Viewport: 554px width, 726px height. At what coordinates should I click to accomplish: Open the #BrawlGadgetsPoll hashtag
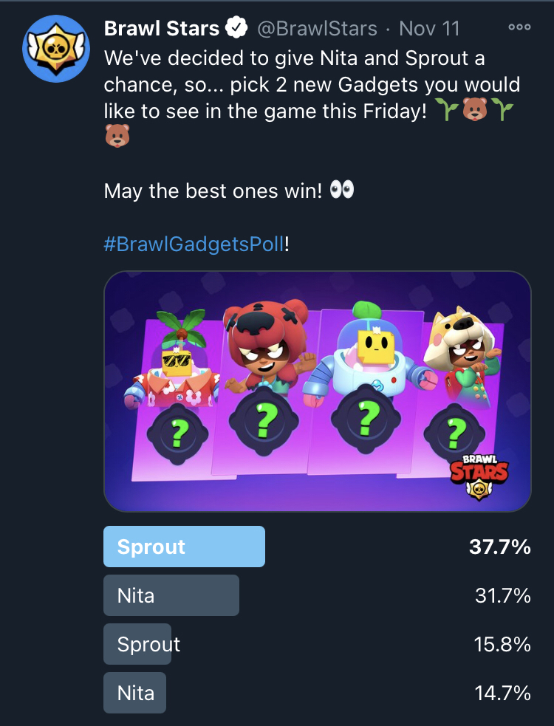194,244
